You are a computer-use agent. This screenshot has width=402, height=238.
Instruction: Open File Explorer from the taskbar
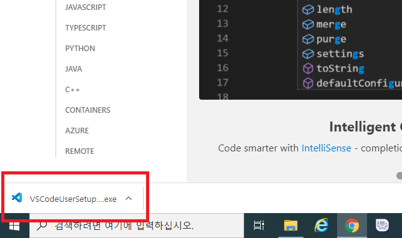(290, 226)
